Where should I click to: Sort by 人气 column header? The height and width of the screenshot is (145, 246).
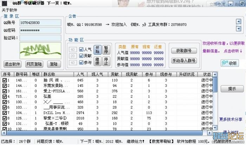(80, 74)
